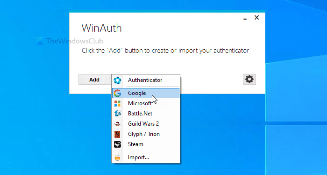This screenshot has width=327, height=175.
Task: Click the Battle.Net logo icon
Action: coord(117,114)
